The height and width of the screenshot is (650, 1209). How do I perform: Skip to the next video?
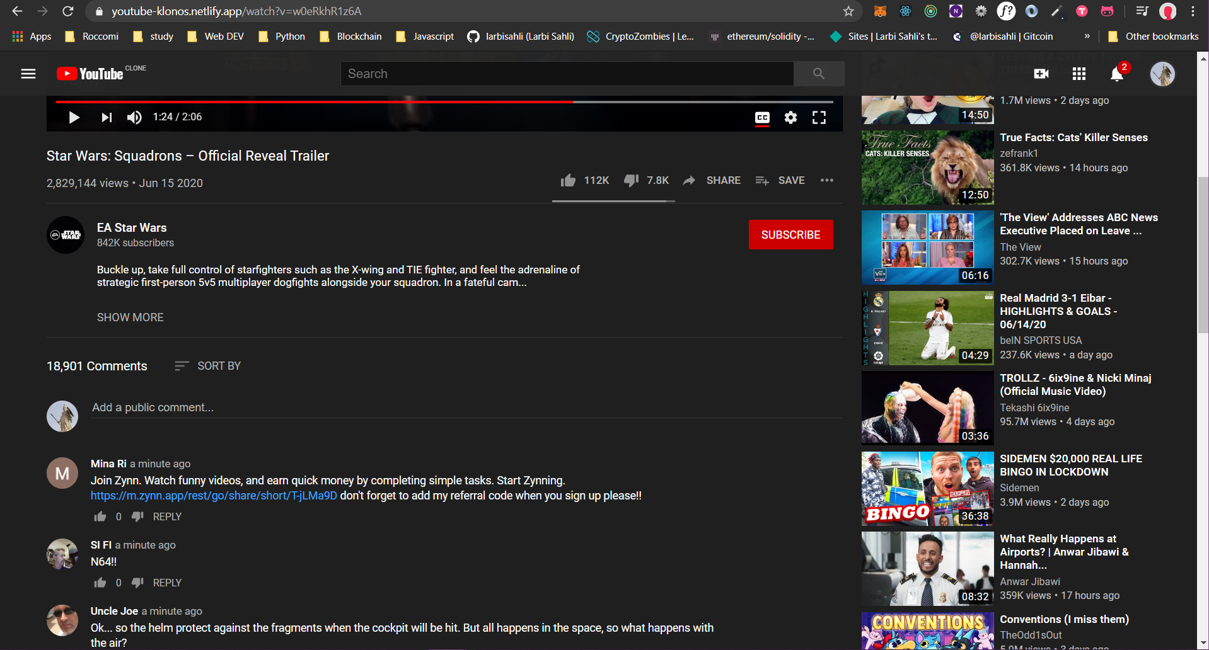tap(107, 117)
